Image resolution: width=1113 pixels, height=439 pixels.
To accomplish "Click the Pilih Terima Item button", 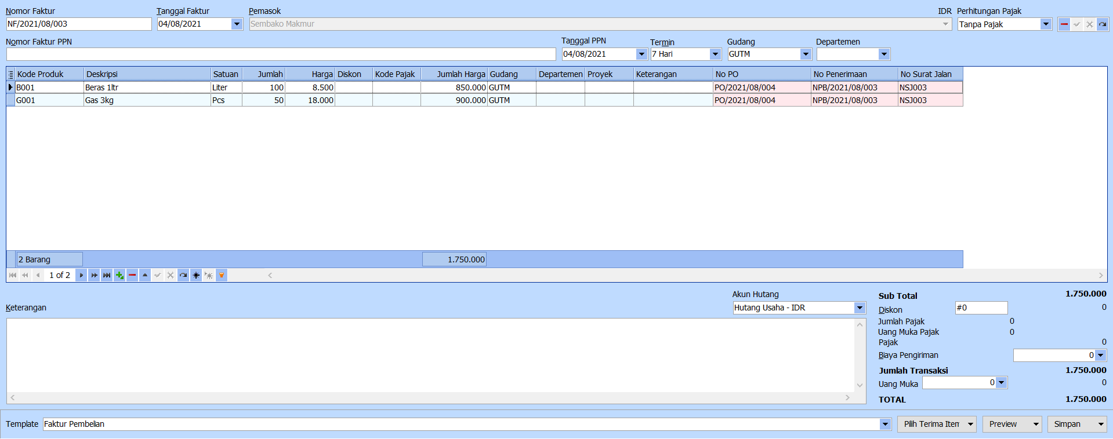I will coord(937,424).
